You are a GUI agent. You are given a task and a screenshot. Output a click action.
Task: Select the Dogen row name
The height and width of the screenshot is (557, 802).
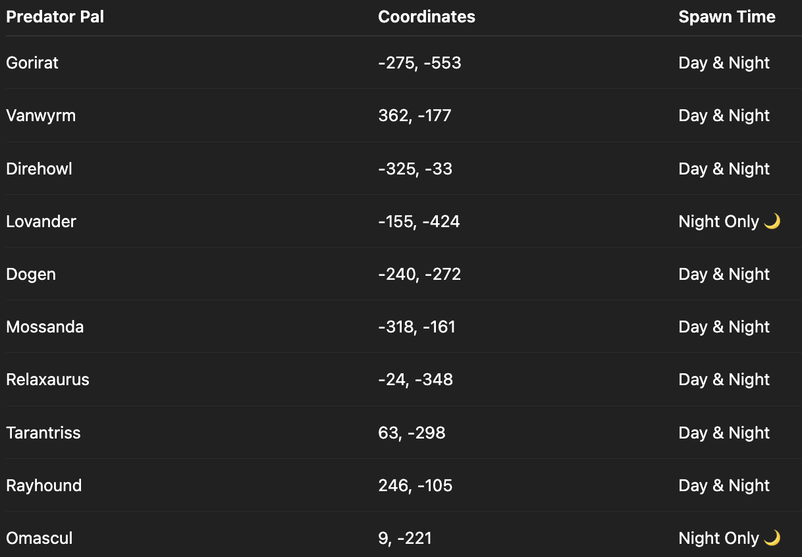tap(31, 274)
